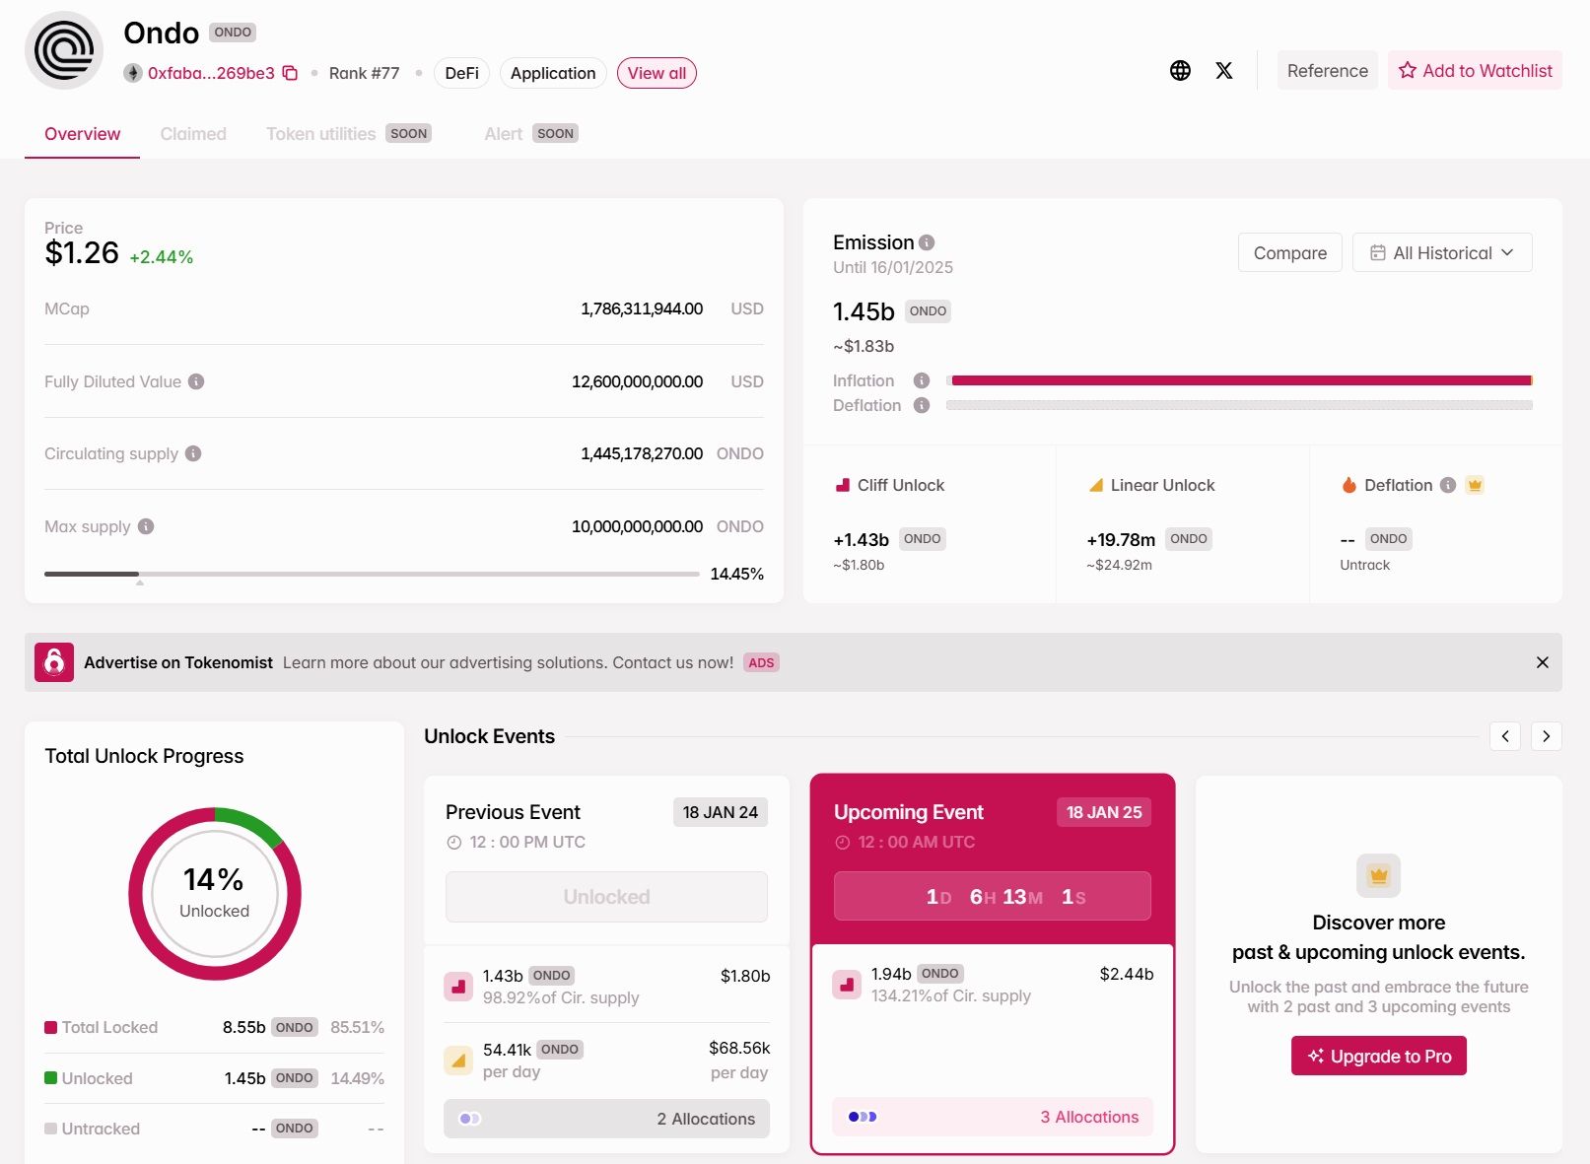Click the upcoming event countdown timer
This screenshot has width=1590, height=1164.
point(993,896)
